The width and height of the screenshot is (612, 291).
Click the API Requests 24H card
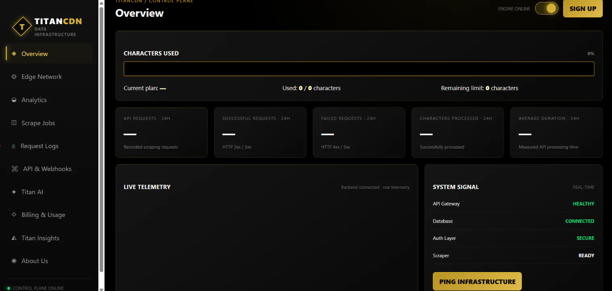point(161,132)
